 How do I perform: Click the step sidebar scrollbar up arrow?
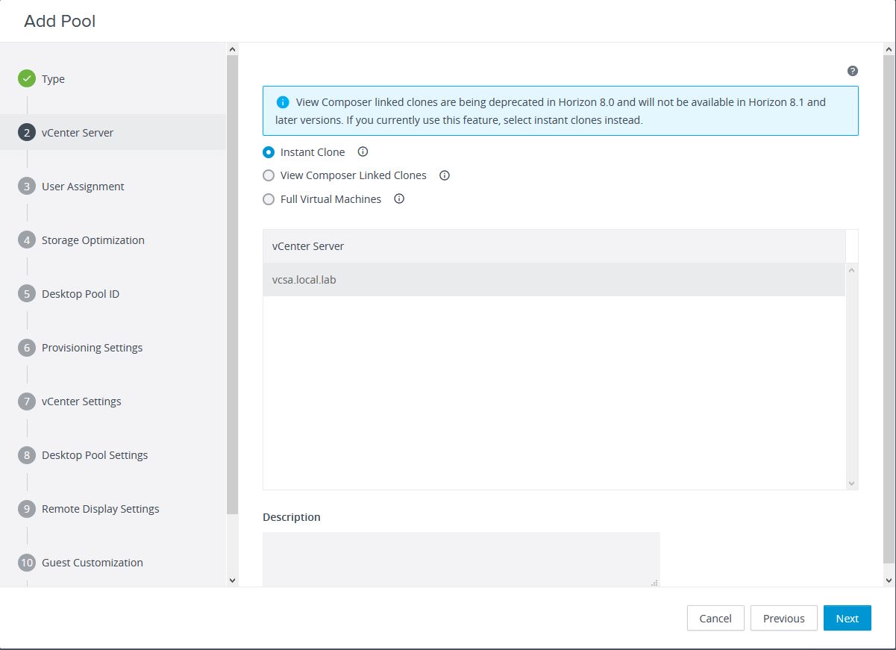232,49
